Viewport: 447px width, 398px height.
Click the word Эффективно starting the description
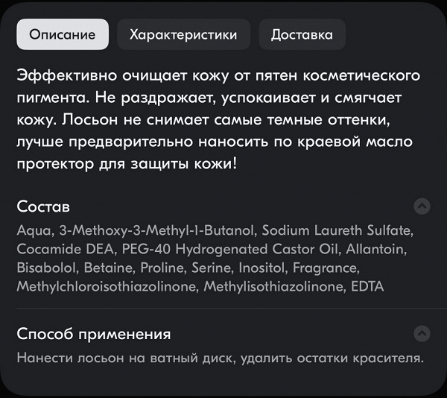pyautogui.click(x=67, y=76)
